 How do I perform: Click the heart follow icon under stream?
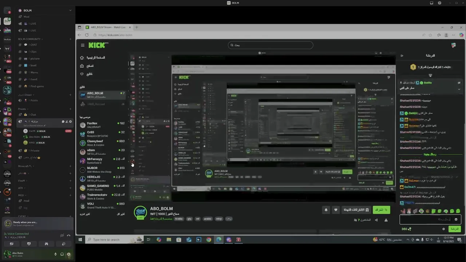[x=336, y=210]
